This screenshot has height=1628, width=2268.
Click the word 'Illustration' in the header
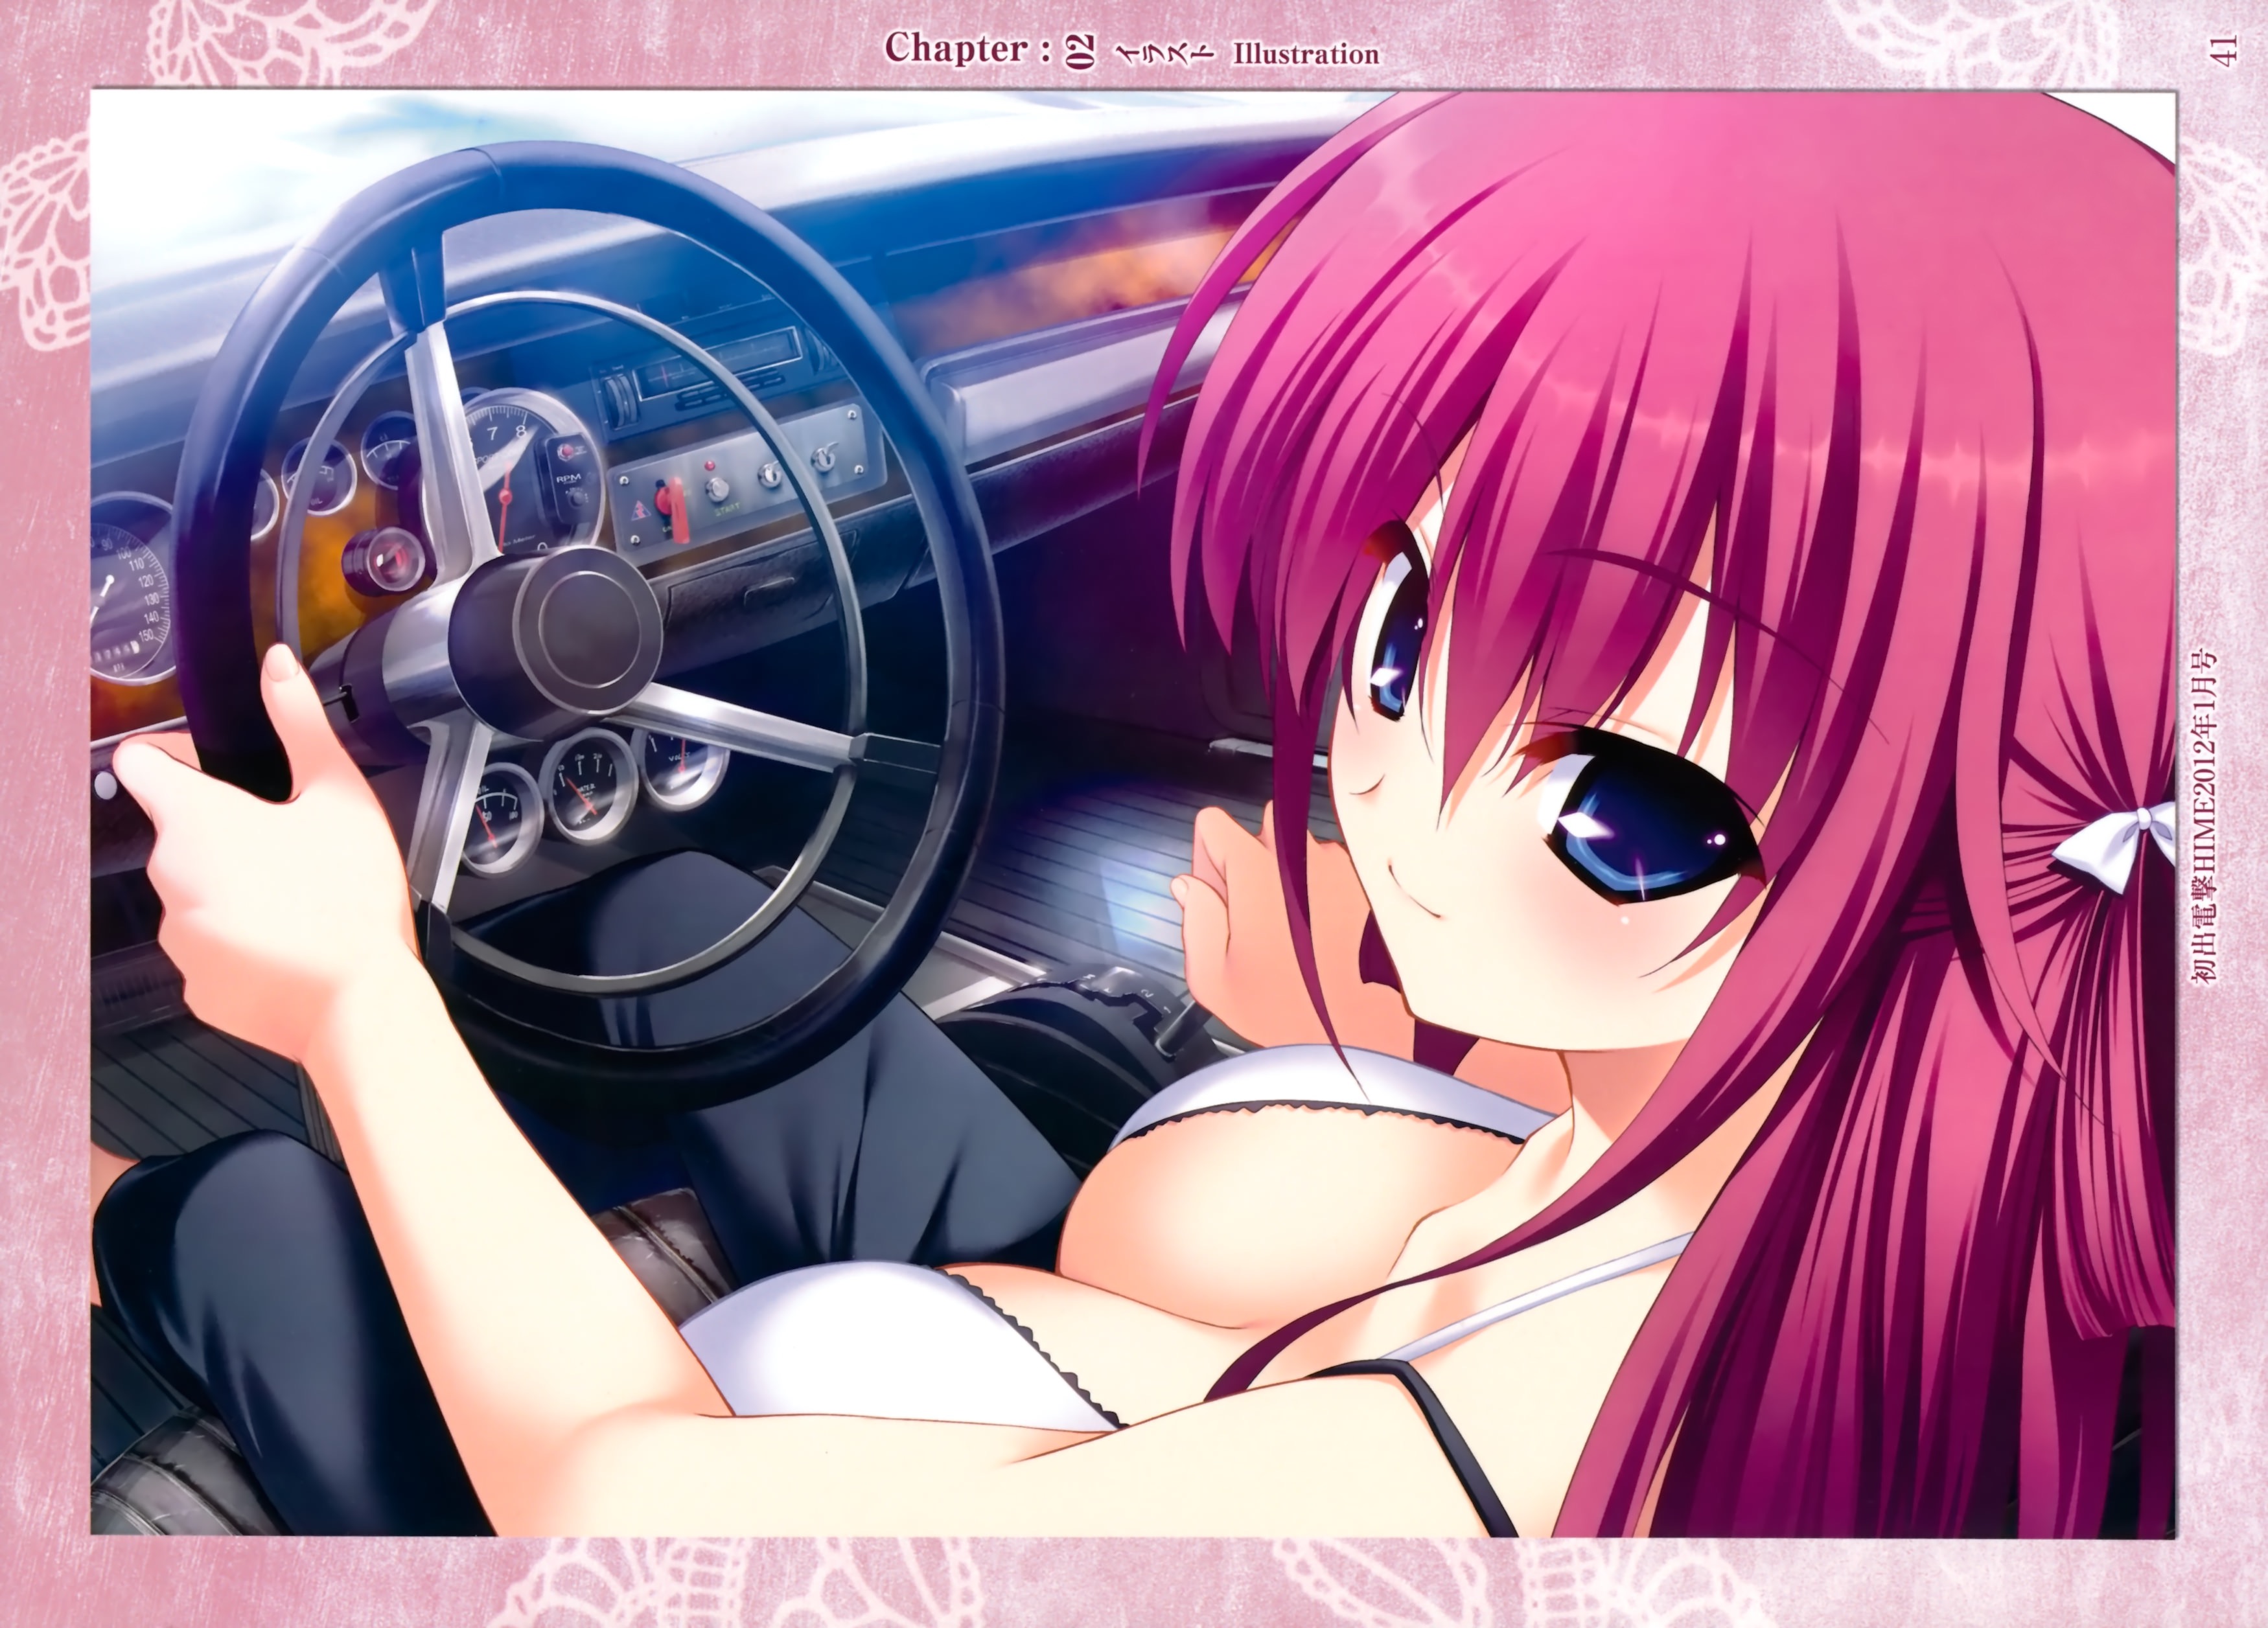coord(1306,54)
